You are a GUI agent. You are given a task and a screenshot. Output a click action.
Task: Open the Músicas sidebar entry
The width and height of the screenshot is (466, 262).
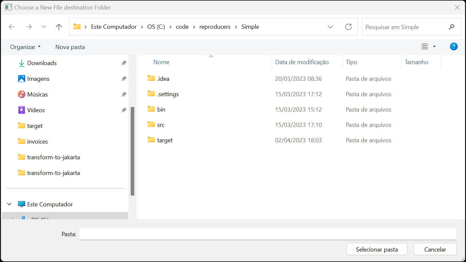(37, 94)
